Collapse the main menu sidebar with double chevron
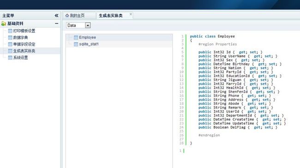Viewport: 300px width, 168px height. tap(56, 16)
